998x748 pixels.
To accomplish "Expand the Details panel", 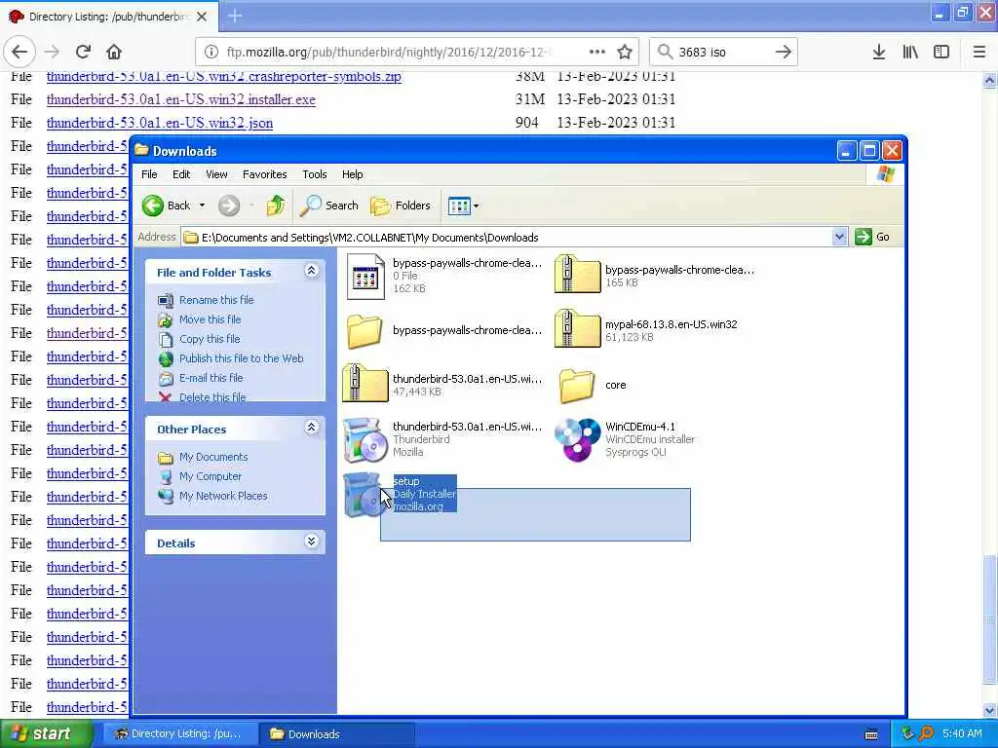I will [311, 542].
